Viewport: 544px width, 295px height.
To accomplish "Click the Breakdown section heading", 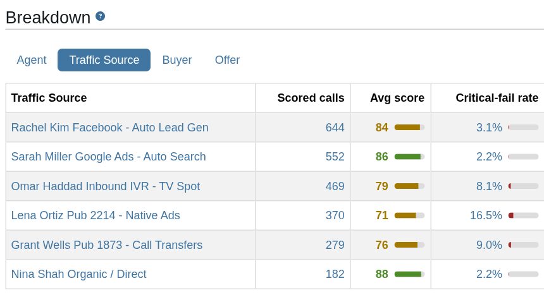I will [x=48, y=17].
